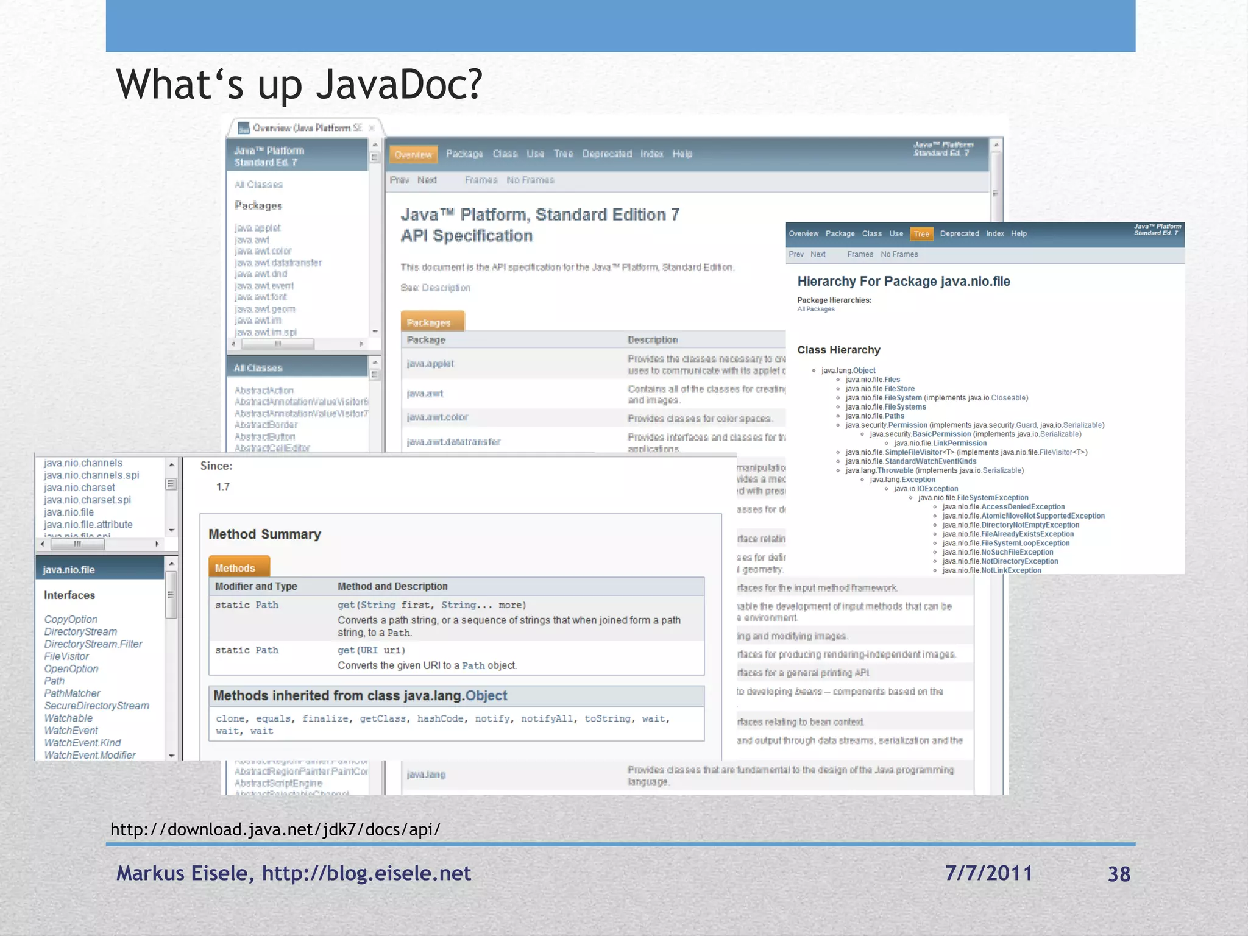Open the PathMatcher interface
1248x936 pixels.
(x=72, y=693)
